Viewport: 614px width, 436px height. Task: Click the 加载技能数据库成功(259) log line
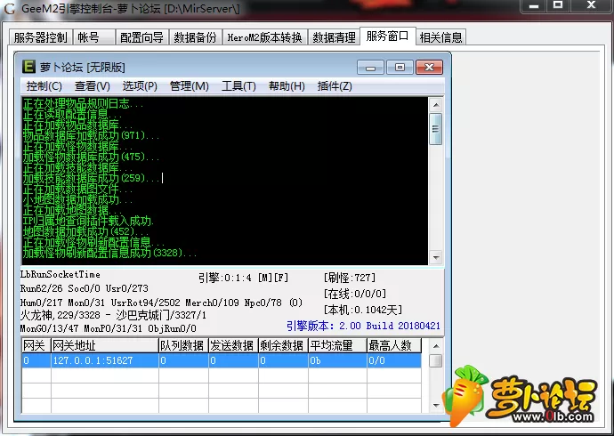(91, 178)
